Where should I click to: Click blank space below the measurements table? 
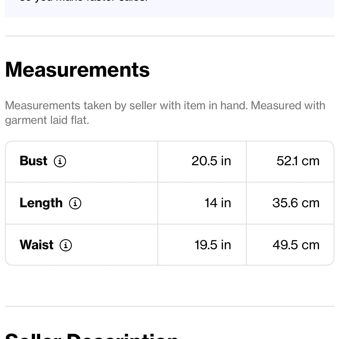tap(169, 285)
